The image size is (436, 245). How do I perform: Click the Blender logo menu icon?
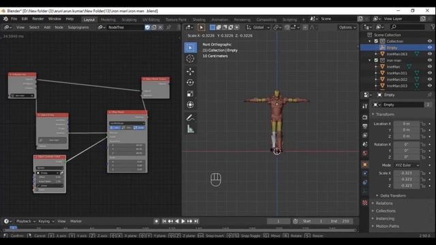coord(5,19)
